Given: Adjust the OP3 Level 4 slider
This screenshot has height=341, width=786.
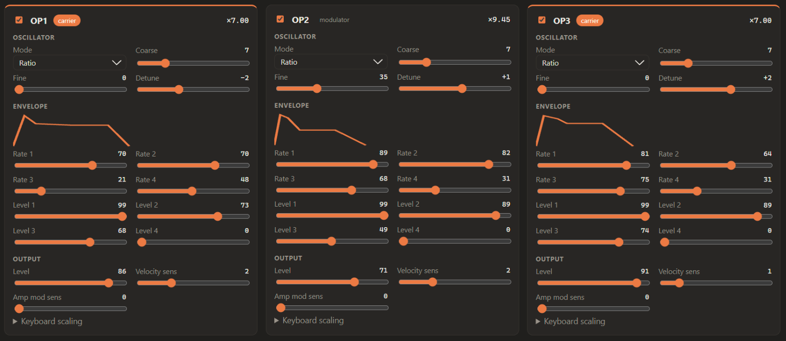Looking at the screenshot, I should [716, 242].
